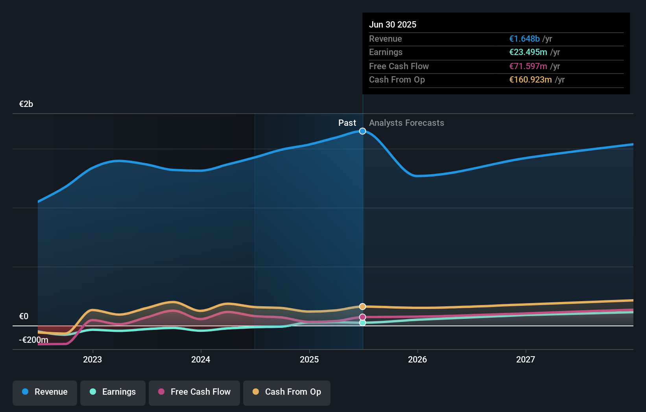The width and height of the screenshot is (646, 412).
Task: Toggle the Revenue series visibility
Action: [44, 393]
